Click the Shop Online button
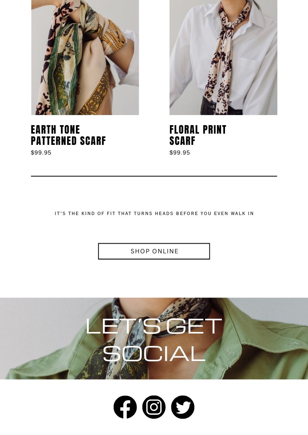Viewport: 308px width, 435px height. click(x=154, y=251)
